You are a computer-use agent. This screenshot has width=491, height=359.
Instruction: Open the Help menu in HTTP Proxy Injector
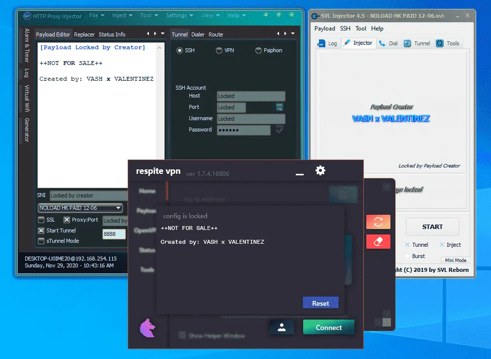point(237,15)
